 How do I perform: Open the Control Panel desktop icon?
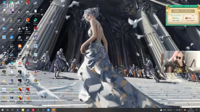(x=4, y=29)
